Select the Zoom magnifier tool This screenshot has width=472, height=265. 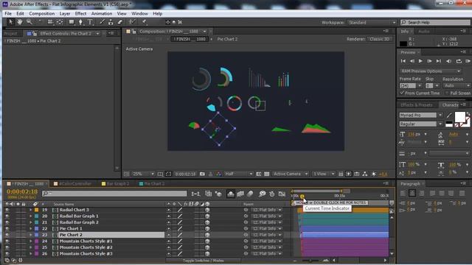click(x=29, y=22)
